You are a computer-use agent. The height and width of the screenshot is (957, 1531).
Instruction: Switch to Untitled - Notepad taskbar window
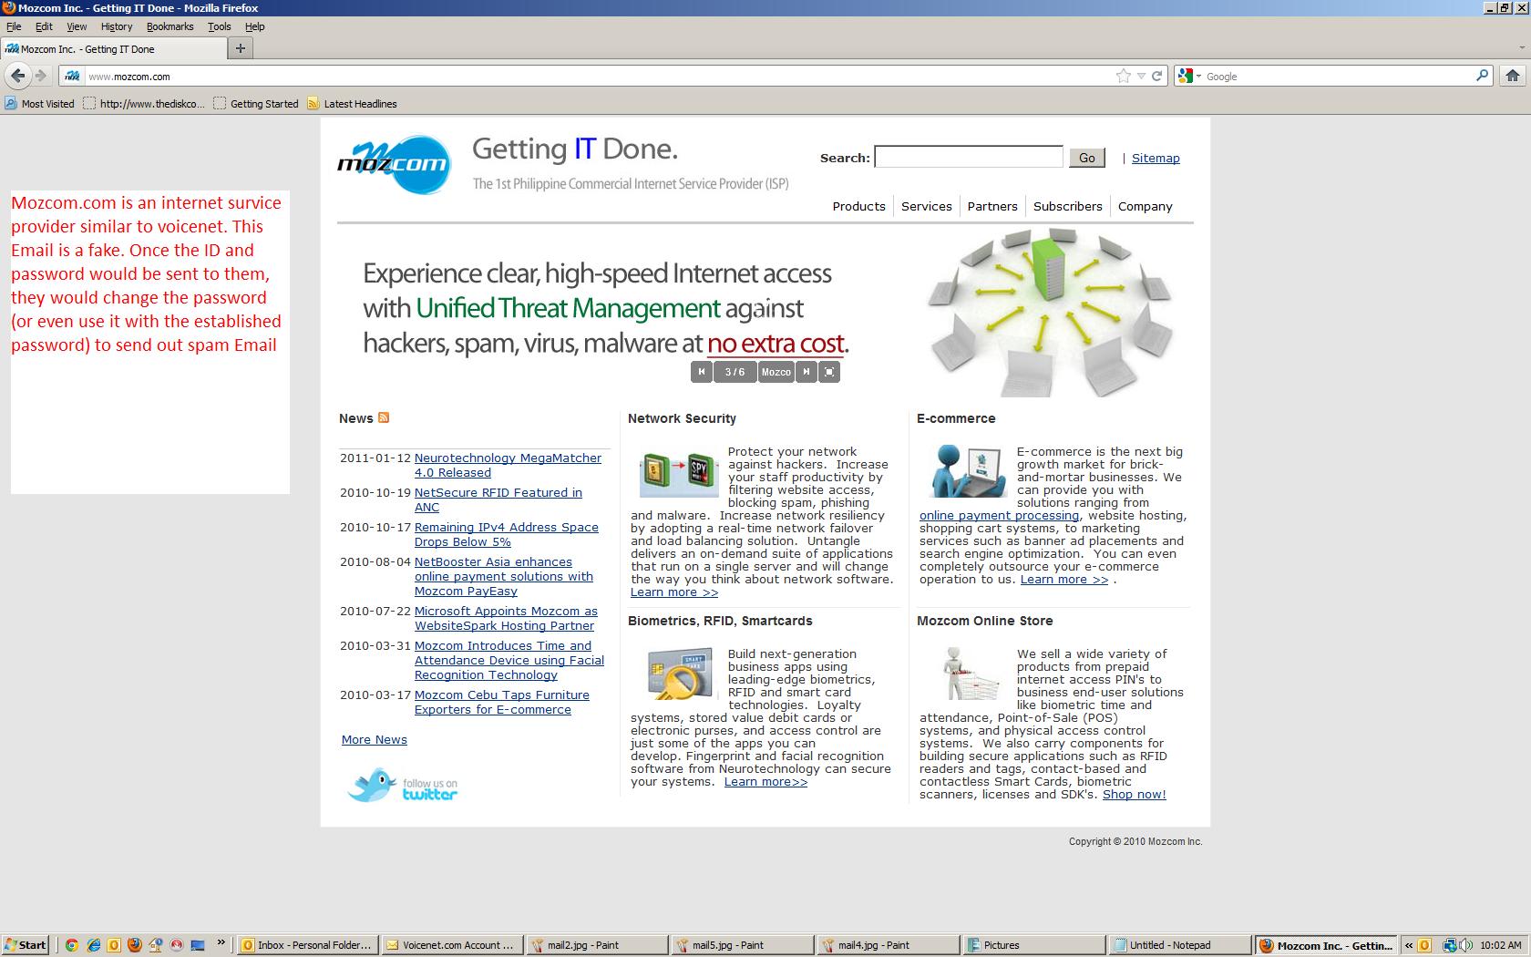pyautogui.click(x=1178, y=945)
